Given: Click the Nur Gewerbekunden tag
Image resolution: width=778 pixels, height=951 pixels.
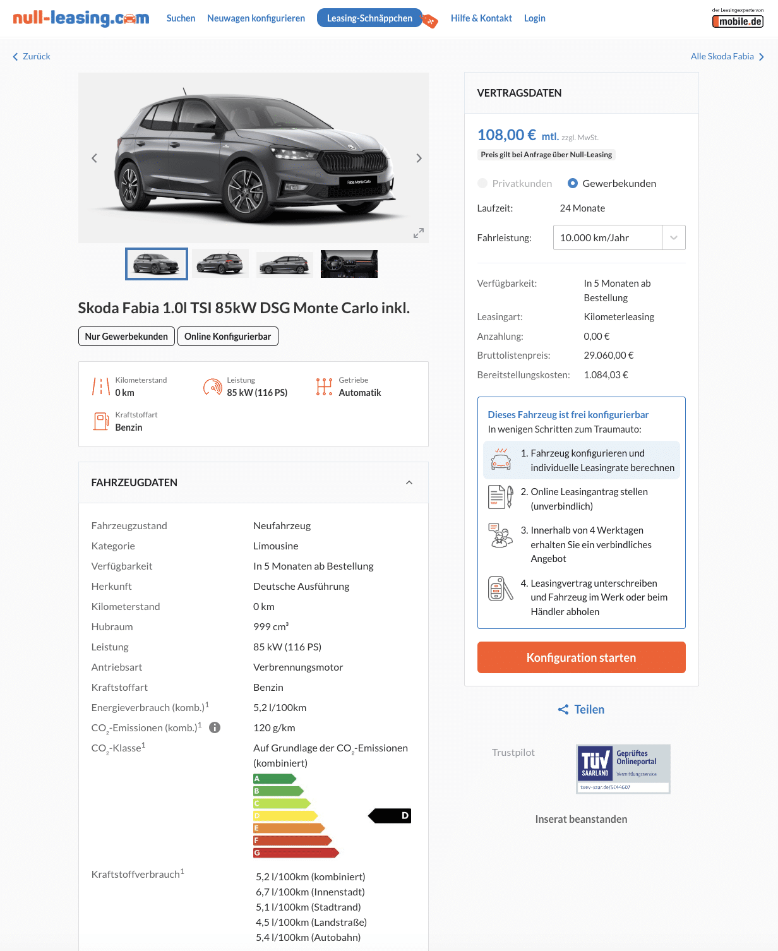Looking at the screenshot, I should [x=126, y=337].
